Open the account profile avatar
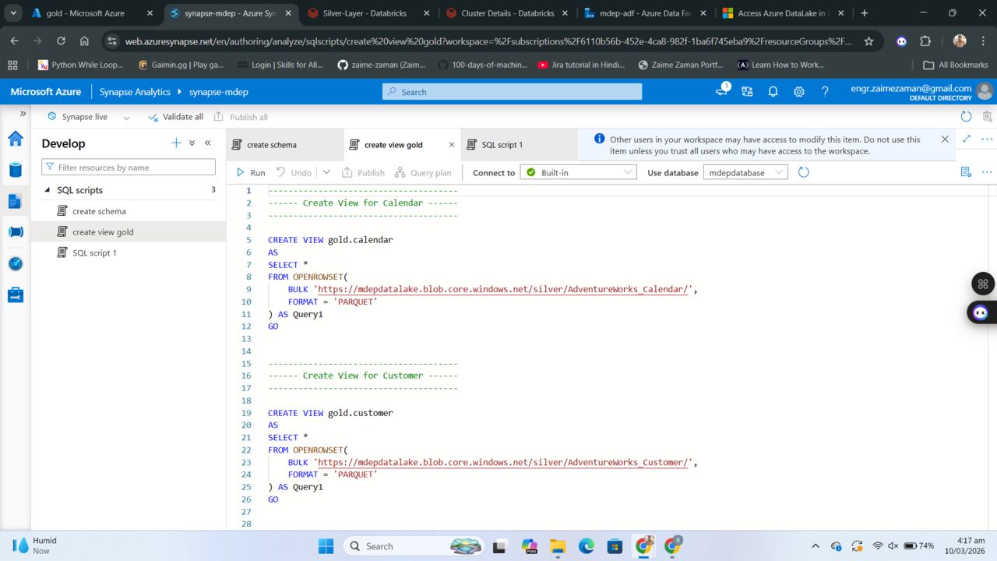The image size is (997, 561). pyautogui.click(x=985, y=92)
